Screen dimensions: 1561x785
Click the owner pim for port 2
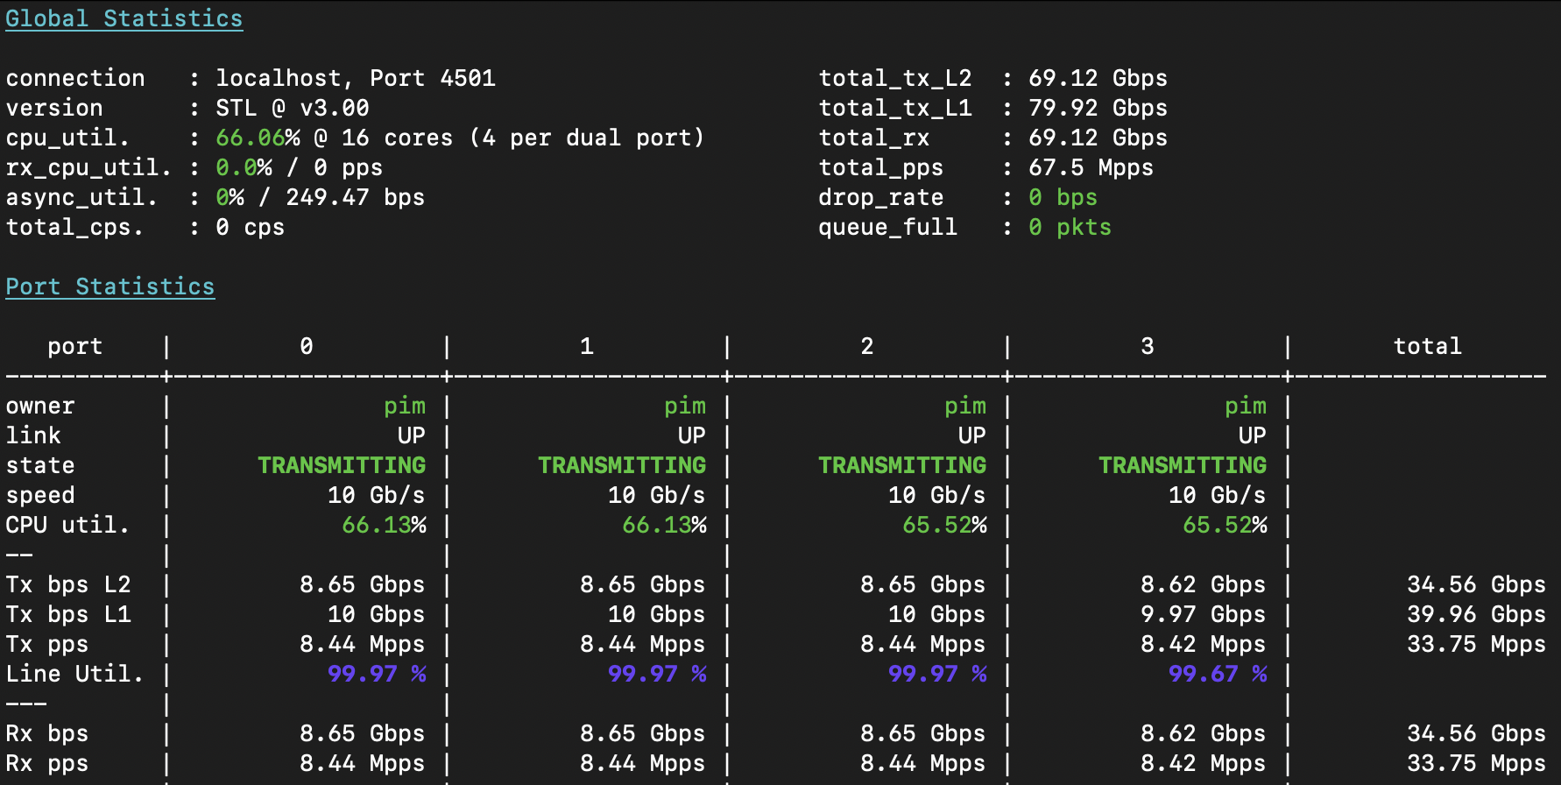[964, 406]
